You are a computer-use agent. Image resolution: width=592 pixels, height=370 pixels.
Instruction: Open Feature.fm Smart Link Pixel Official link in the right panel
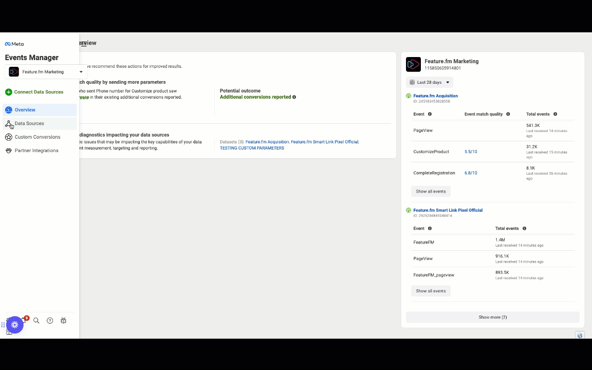pos(448,210)
